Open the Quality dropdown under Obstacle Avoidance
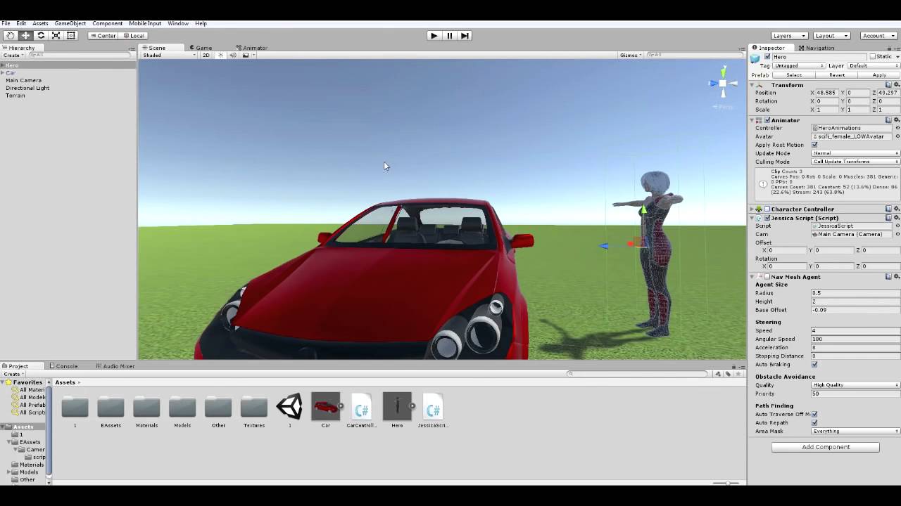Viewport: 901px width, 506px height. click(x=855, y=385)
